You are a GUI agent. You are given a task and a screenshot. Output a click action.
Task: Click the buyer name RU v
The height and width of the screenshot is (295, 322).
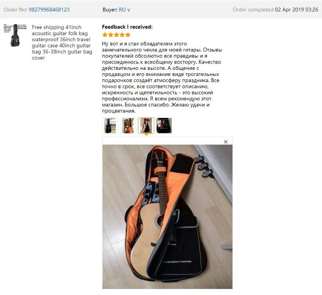125,9
